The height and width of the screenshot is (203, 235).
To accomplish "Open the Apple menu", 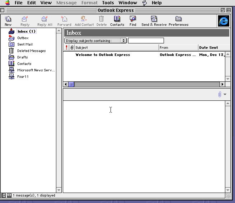I will point(7,3).
